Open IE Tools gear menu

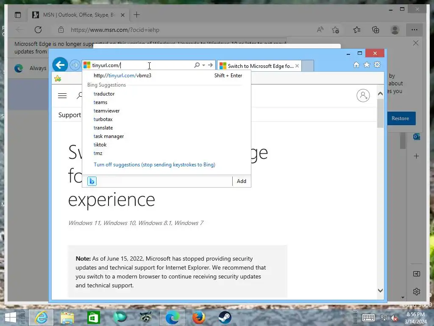pyautogui.click(x=377, y=65)
